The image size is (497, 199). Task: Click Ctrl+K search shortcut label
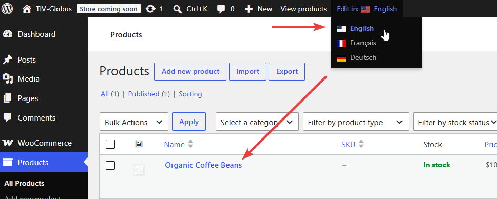[x=197, y=9]
